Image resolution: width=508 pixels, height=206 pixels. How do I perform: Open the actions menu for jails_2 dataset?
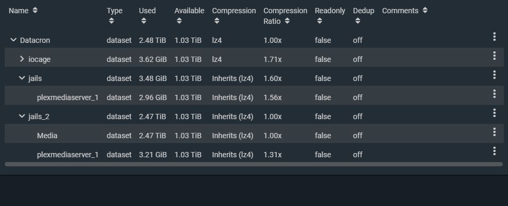[494, 113]
